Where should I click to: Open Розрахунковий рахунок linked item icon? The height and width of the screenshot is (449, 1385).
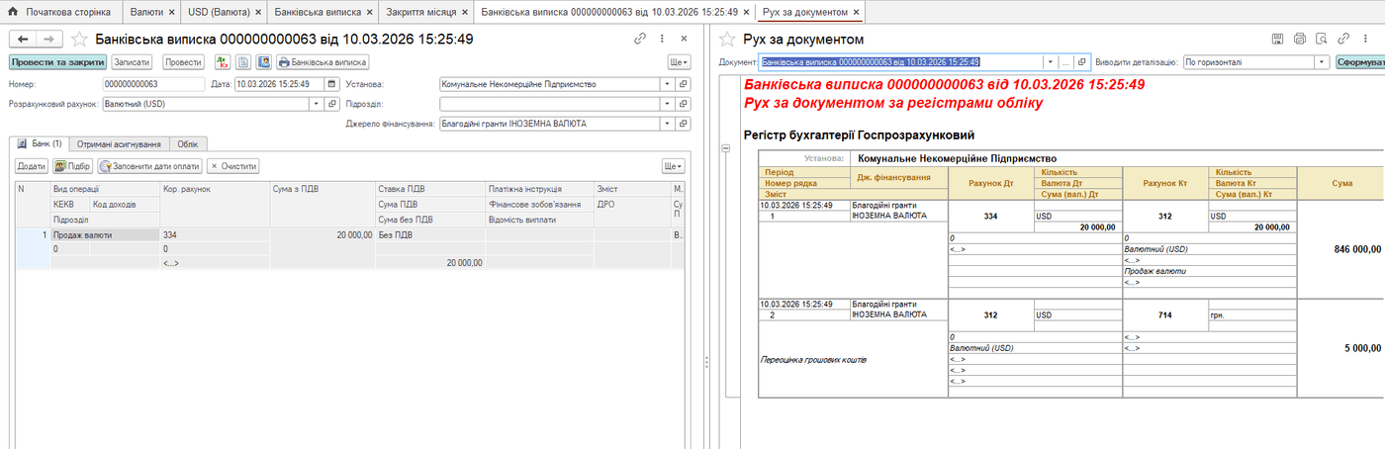[x=333, y=103]
